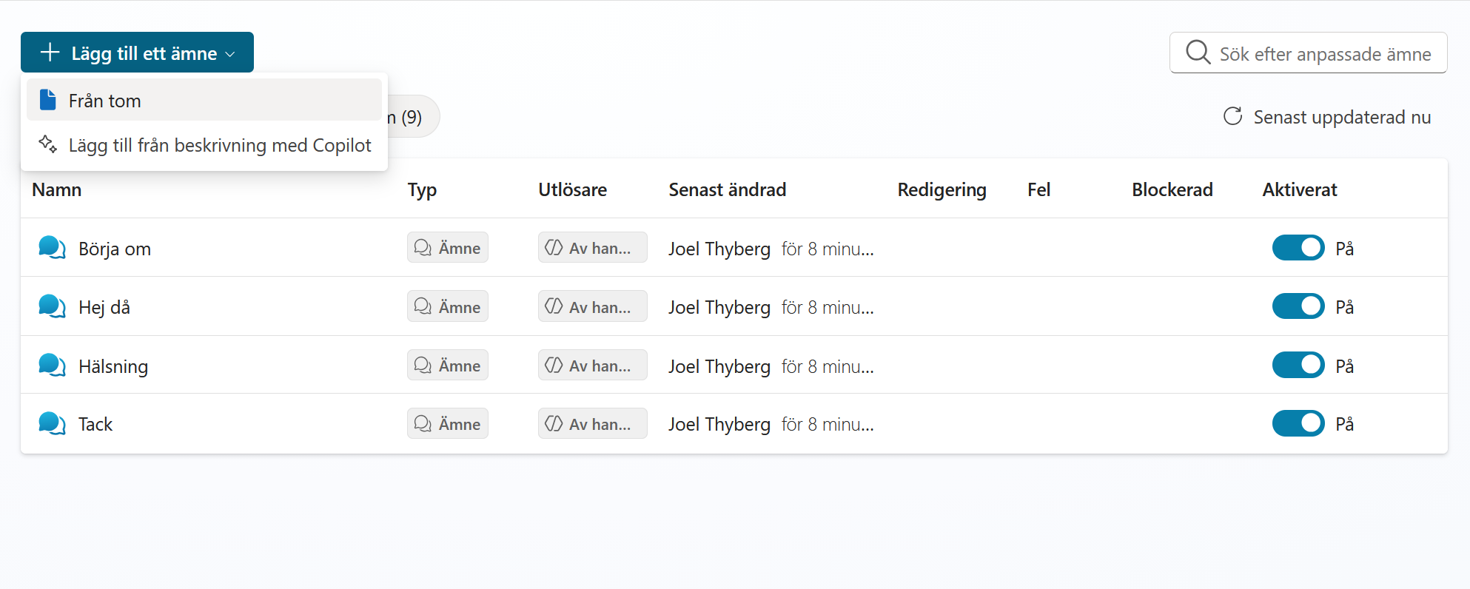Click the chat bubble icon for Hälsning

[52, 365]
